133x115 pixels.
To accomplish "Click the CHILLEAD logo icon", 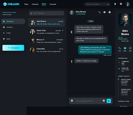I will [x=5, y=4].
